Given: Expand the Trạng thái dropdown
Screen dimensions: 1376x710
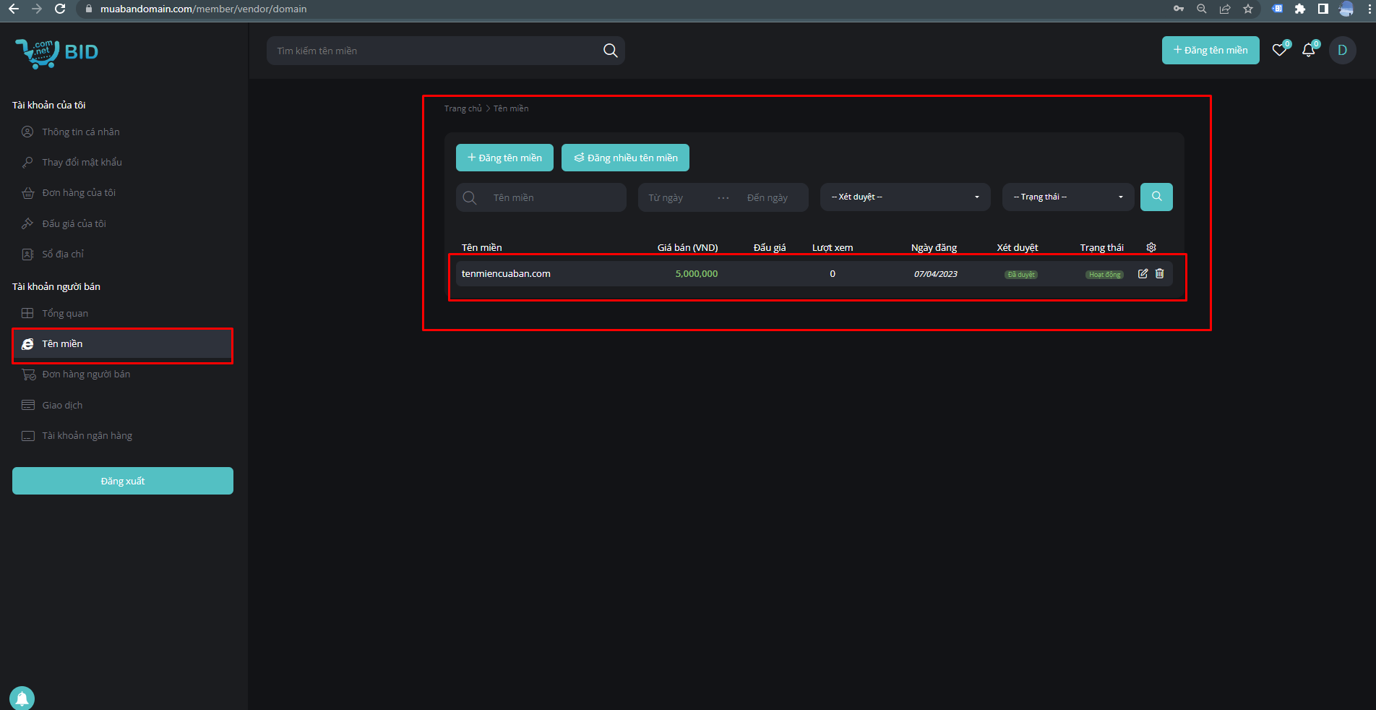Looking at the screenshot, I should point(1068,197).
